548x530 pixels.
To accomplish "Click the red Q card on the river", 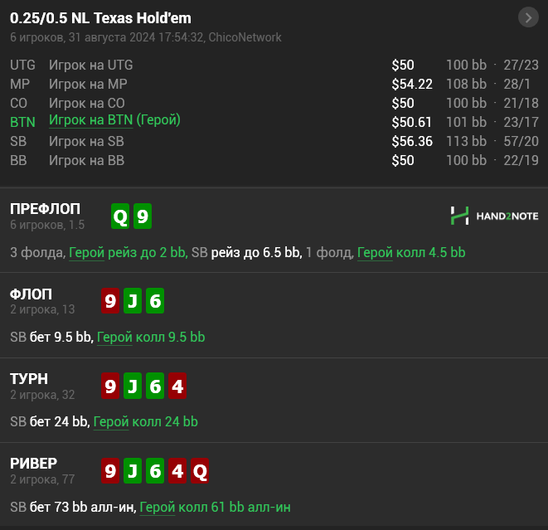I will pos(199,472).
